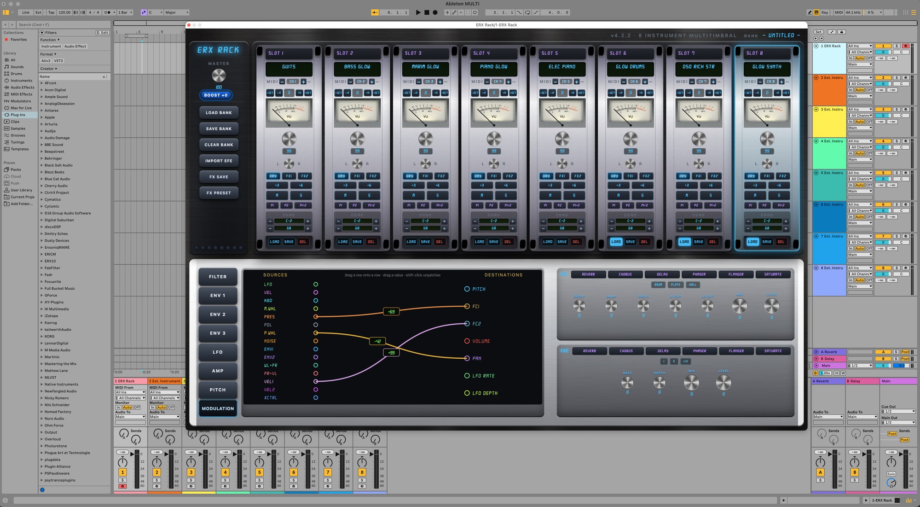Arm the Arrangement Record circle button
This screenshot has width=920, height=507.
tap(435, 12)
